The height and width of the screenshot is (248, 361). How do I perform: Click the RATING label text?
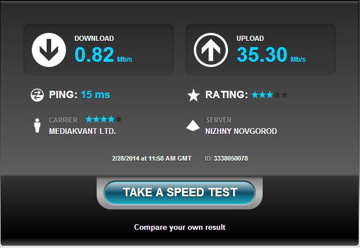226,95
